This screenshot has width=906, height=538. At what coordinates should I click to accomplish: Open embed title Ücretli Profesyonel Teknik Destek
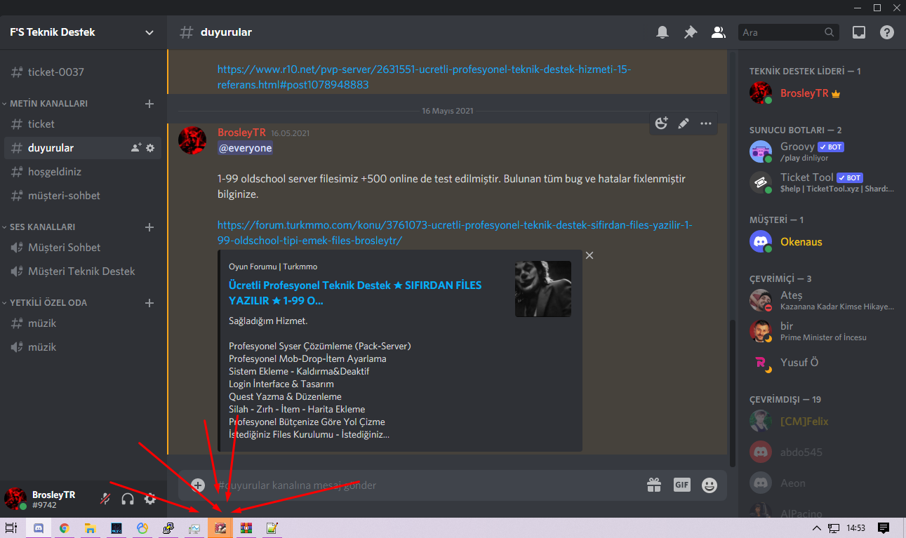tap(355, 293)
